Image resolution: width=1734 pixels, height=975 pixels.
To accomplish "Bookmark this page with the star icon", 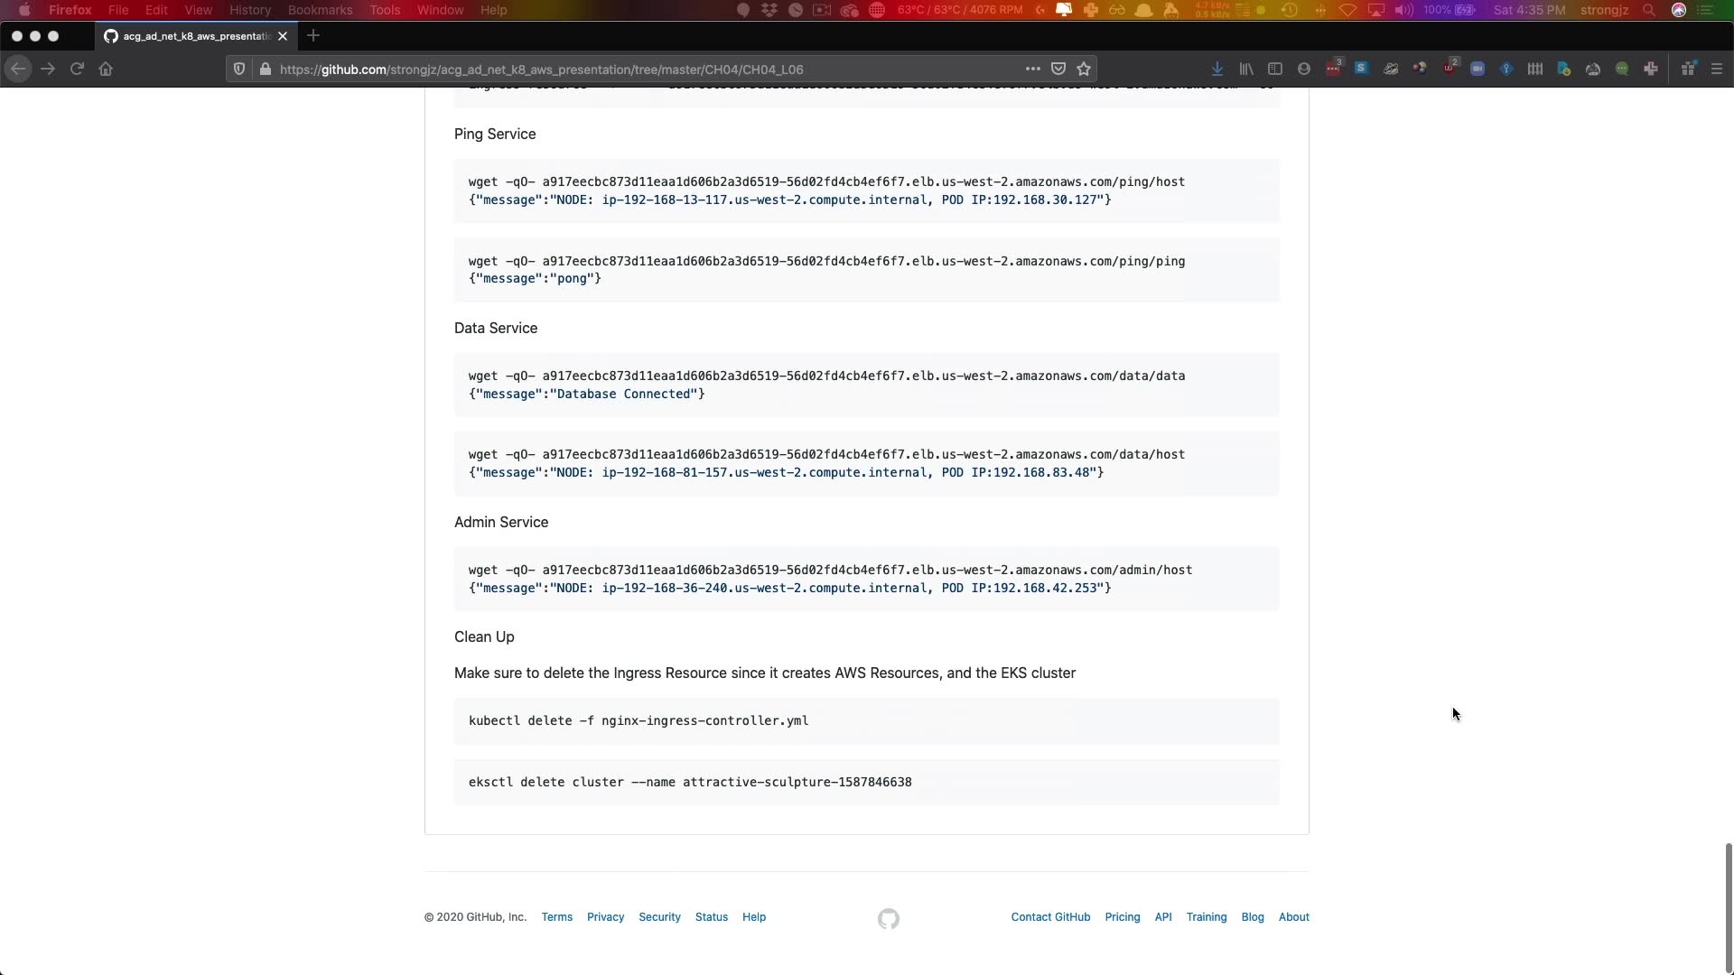I will pyautogui.click(x=1084, y=69).
